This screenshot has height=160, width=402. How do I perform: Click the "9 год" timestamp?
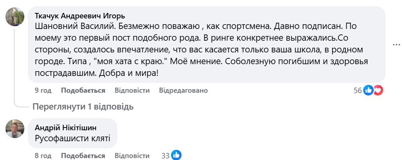point(43,90)
